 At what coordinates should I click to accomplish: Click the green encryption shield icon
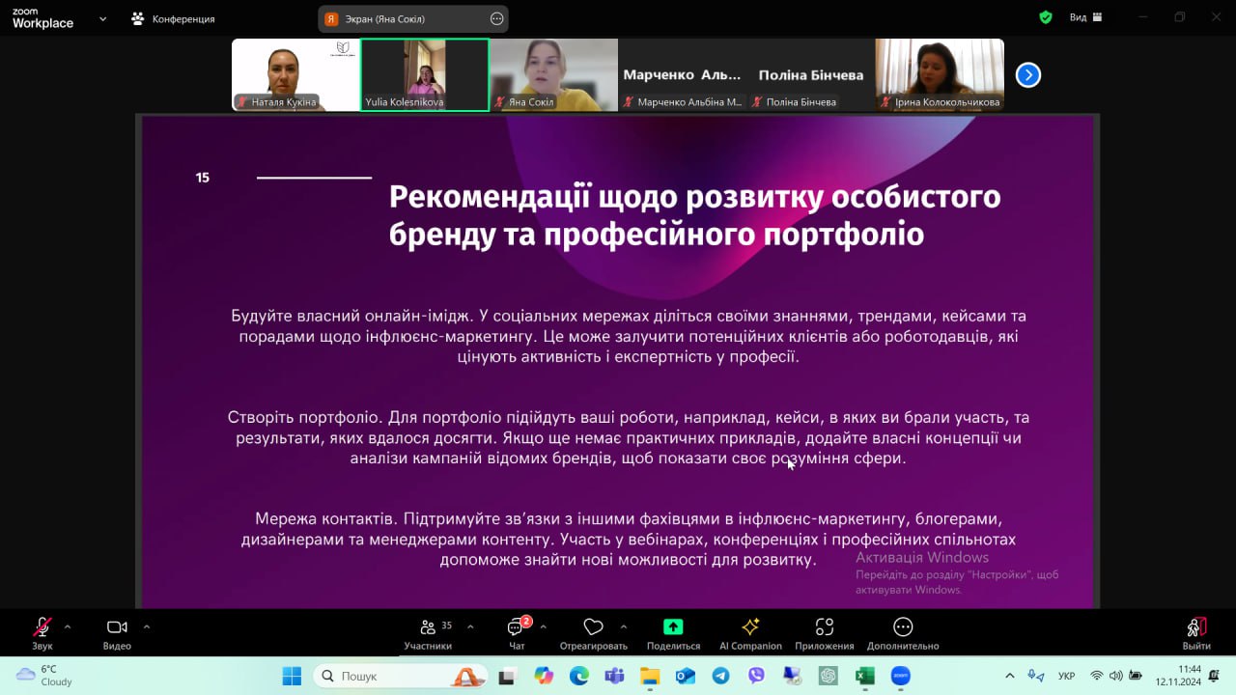pyautogui.click(x=1045, y=17)
